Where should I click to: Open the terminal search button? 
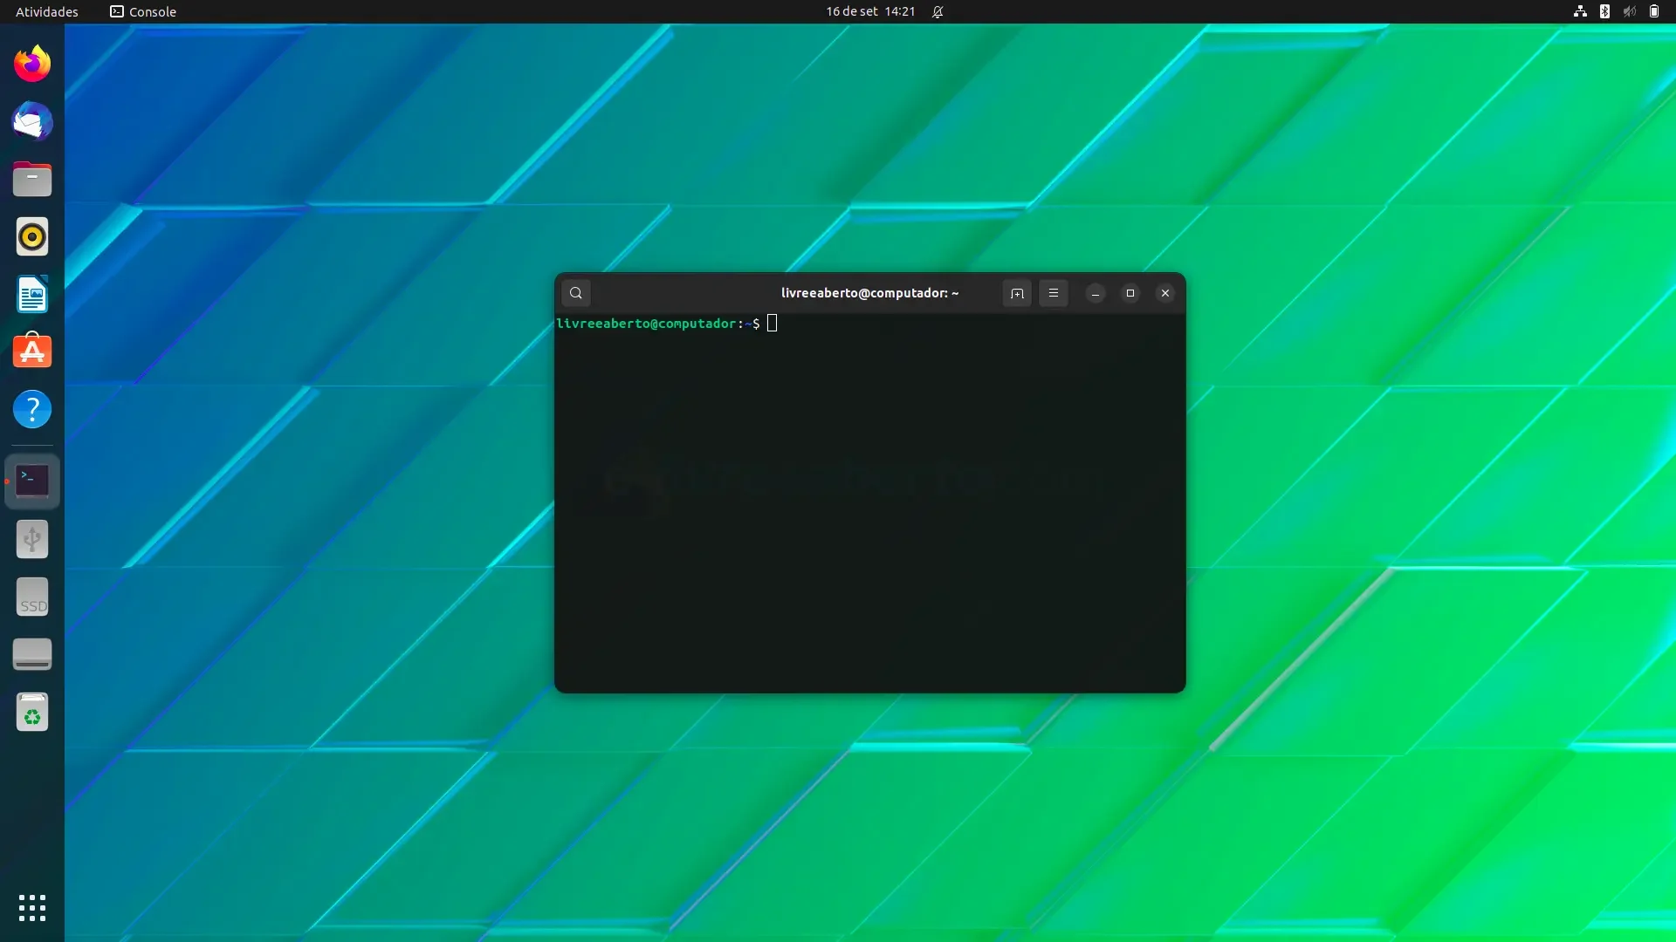(576, 293)
